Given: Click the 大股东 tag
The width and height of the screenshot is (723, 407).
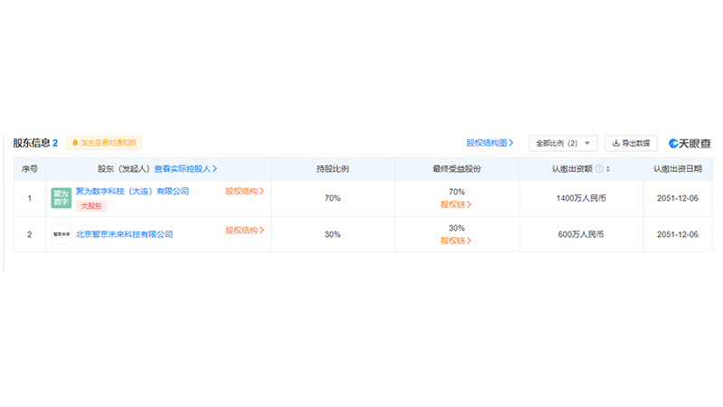Looking at the screenshot, I should tap(91, 206).
